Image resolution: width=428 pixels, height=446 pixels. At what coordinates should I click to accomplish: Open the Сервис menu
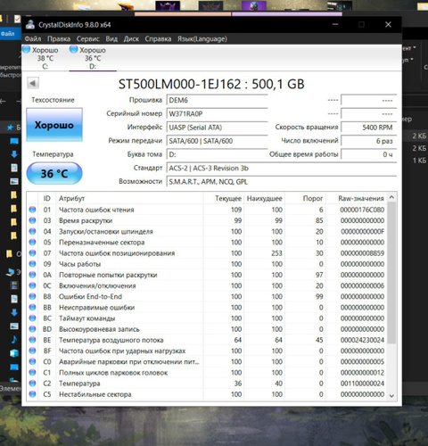[x=87, y=39]
